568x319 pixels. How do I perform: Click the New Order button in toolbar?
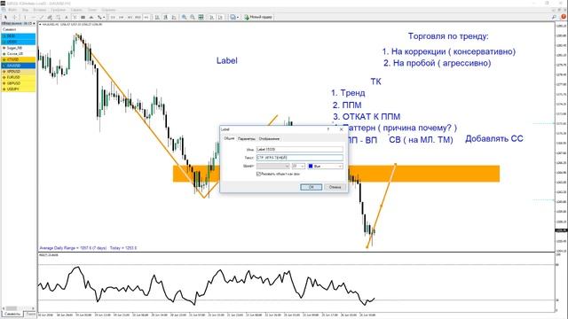point(258,17)
